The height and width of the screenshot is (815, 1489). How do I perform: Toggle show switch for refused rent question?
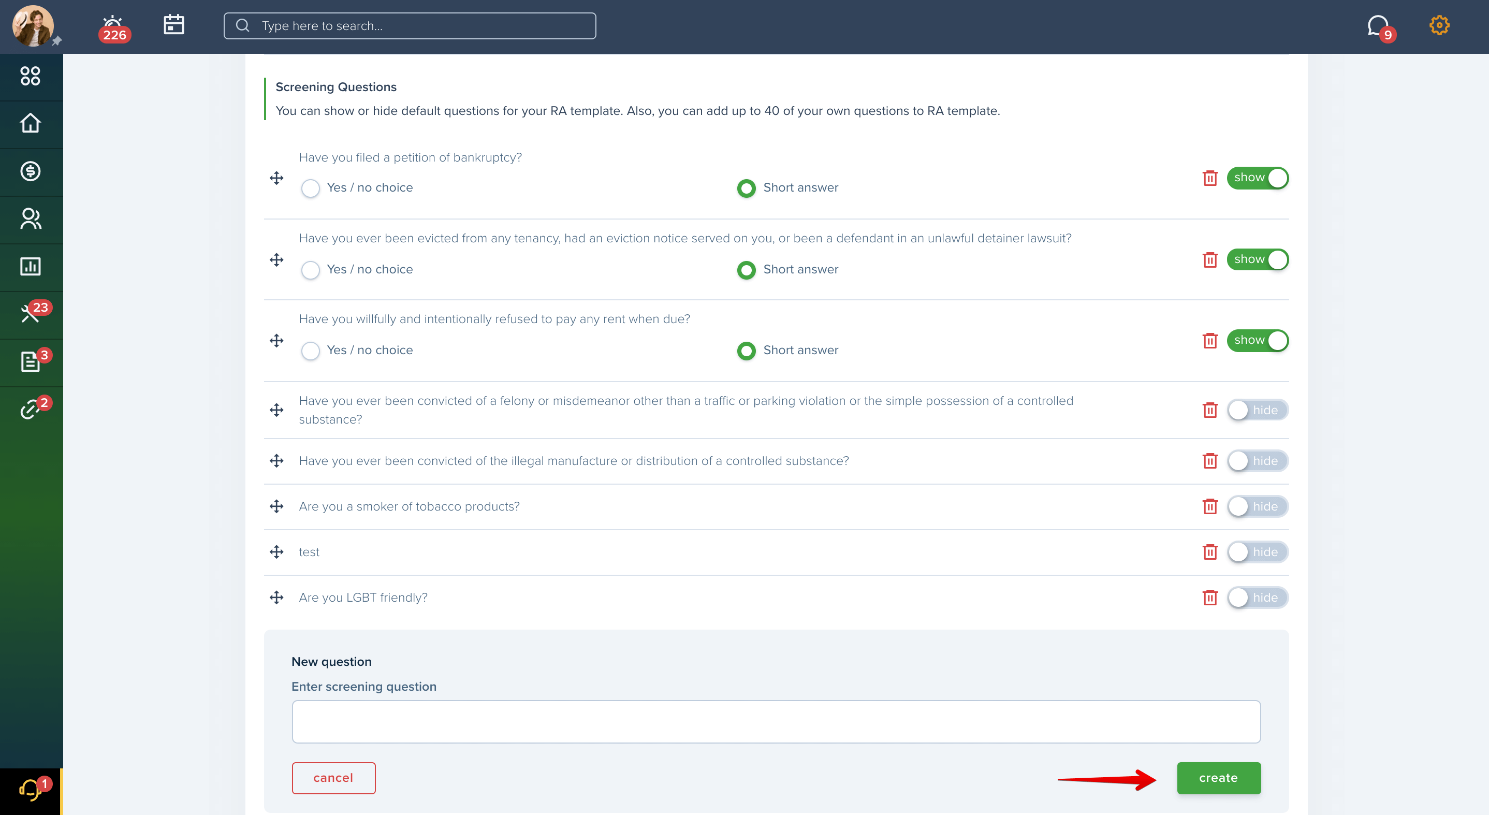(x=1258, y=341)
